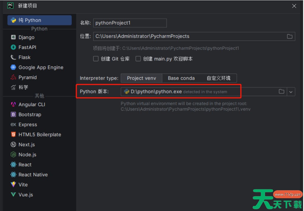
Task: Select the Pure Python project icon
Action: click(13, 20)
